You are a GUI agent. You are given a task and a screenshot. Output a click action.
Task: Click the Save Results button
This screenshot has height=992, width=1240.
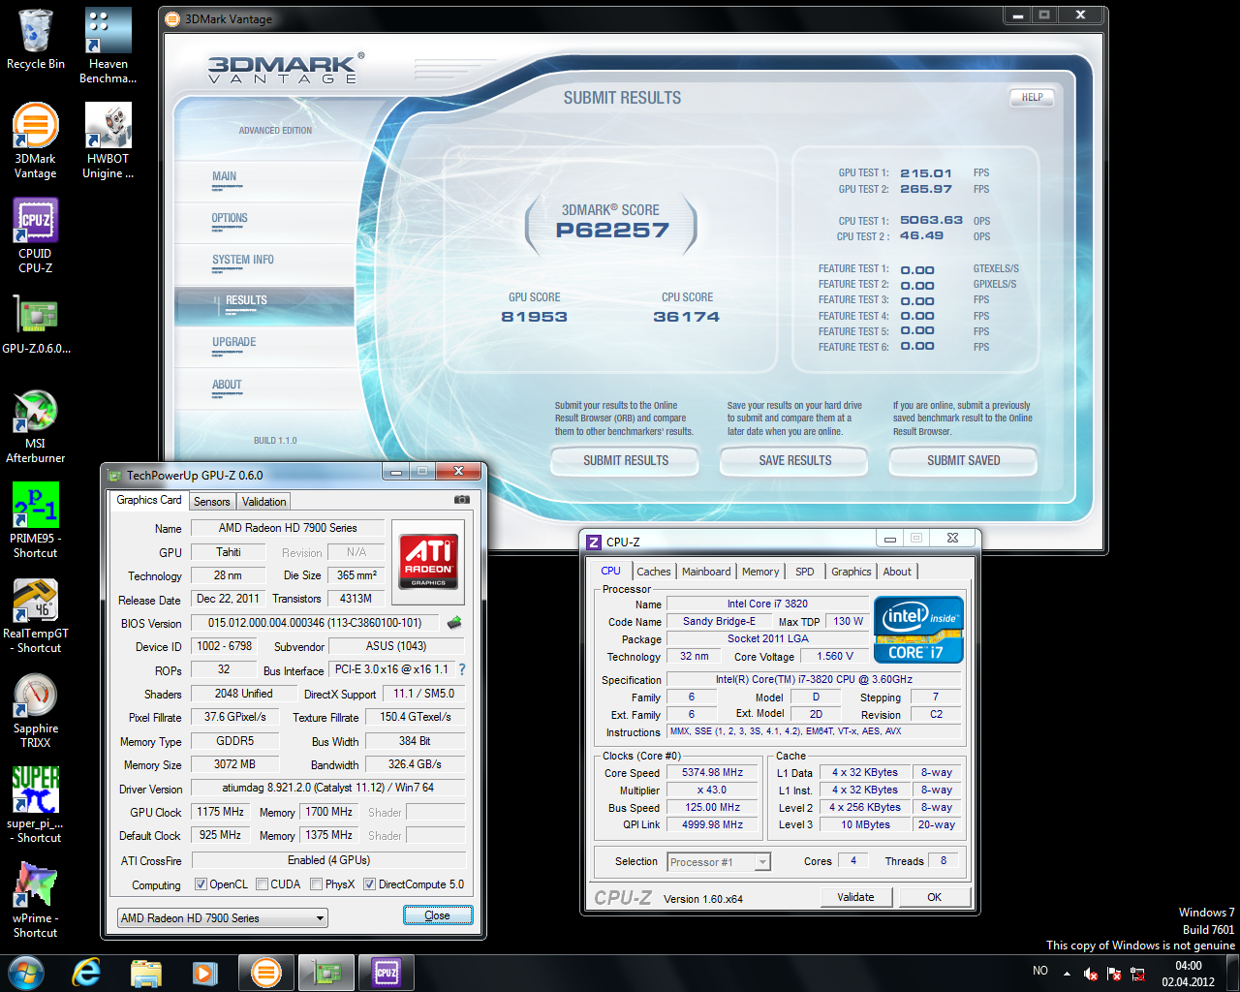(794, 461)
